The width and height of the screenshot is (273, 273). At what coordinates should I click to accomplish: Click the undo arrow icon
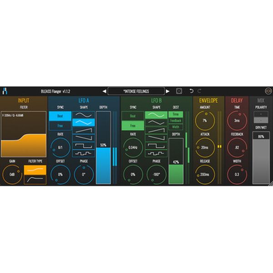click(192, 91)
